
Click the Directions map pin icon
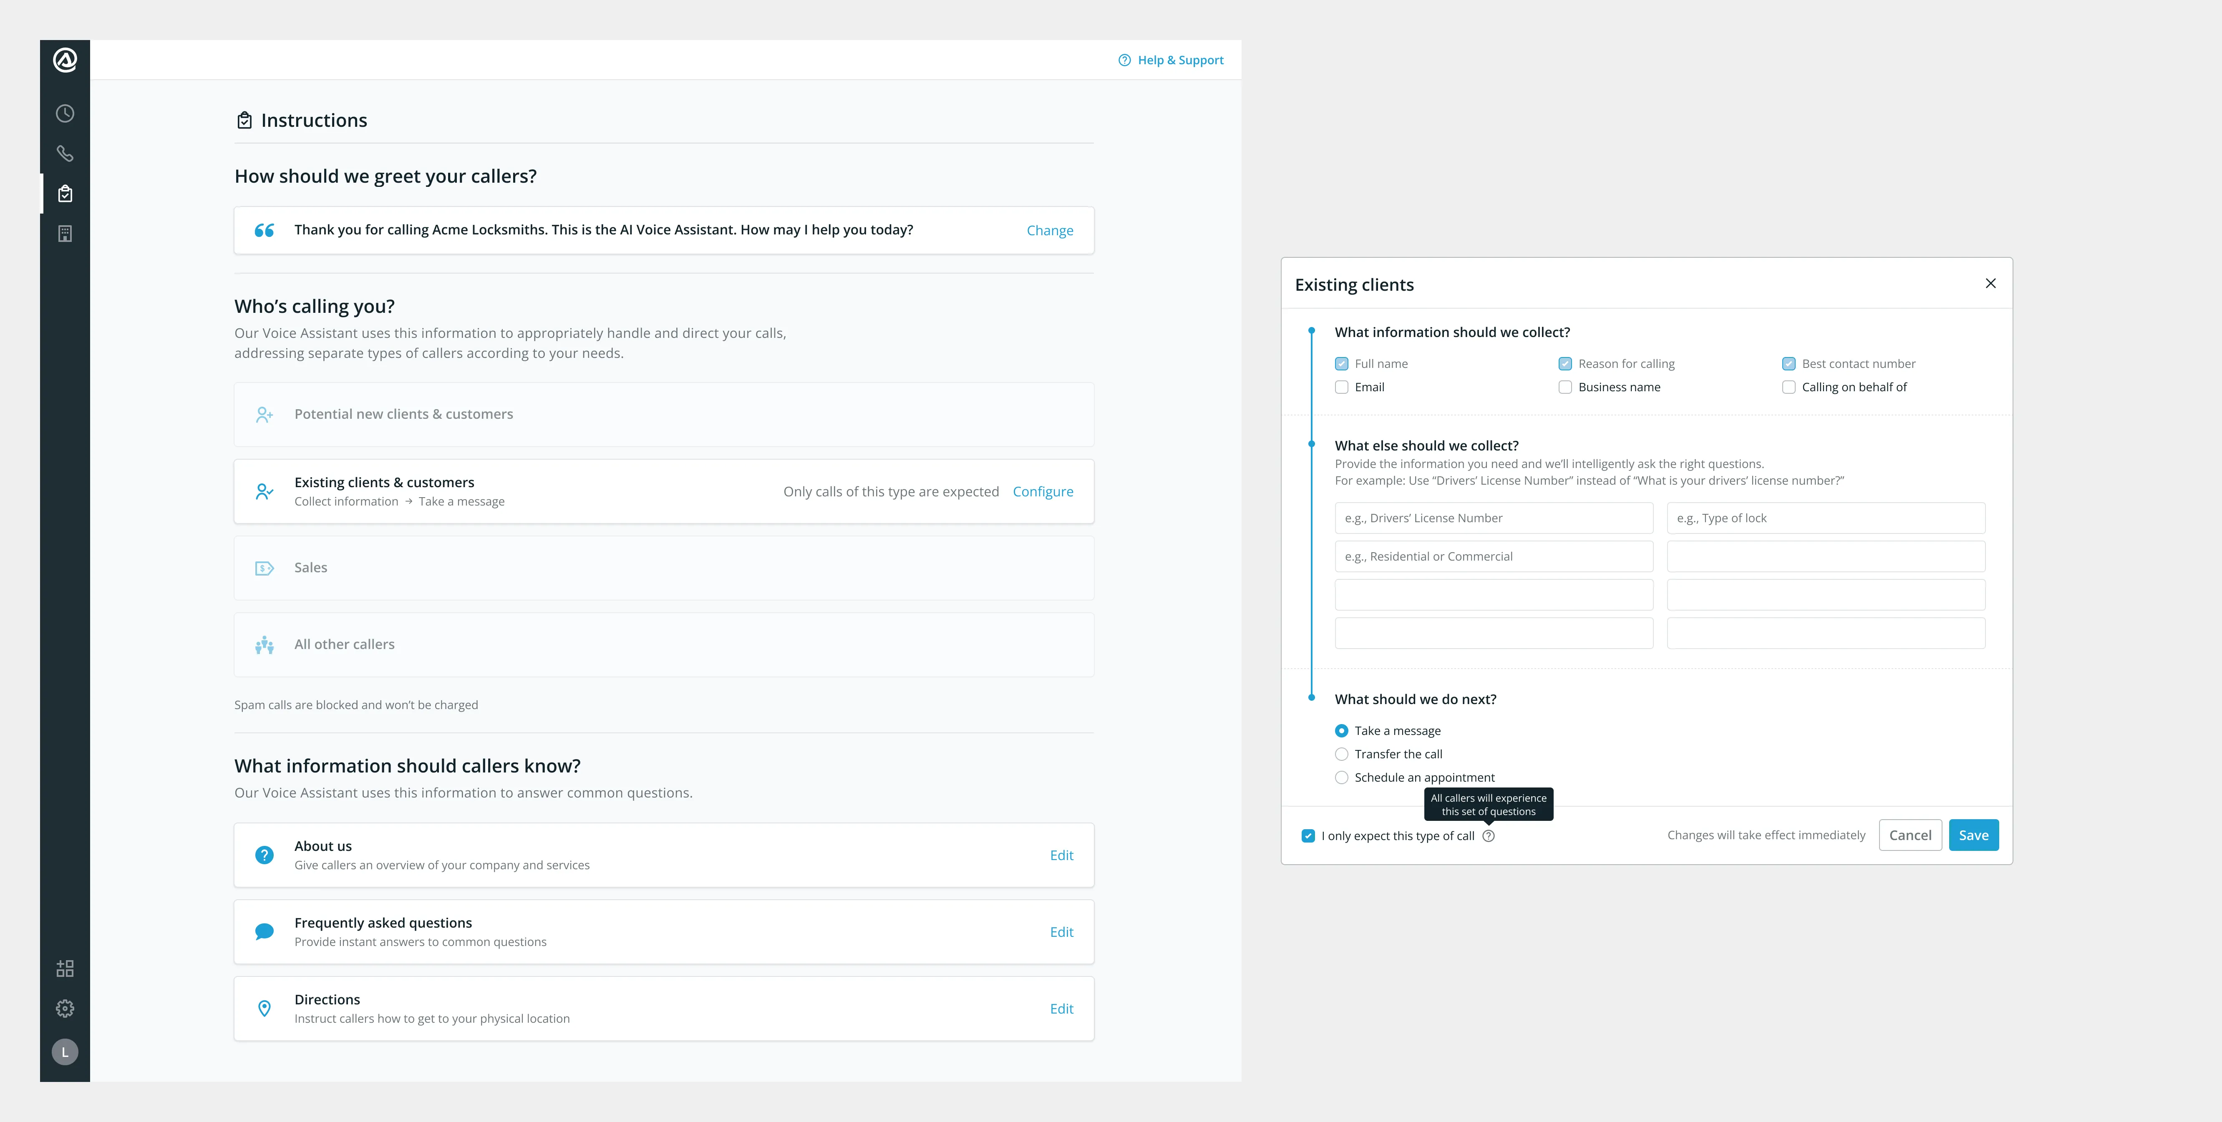tap(265, 1008)
